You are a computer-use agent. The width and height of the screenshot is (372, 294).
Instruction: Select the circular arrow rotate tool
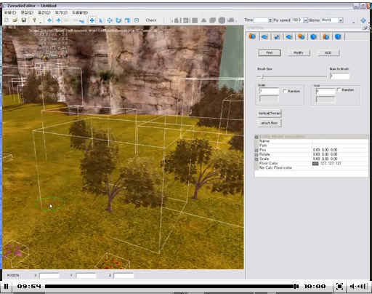(118, 20)
